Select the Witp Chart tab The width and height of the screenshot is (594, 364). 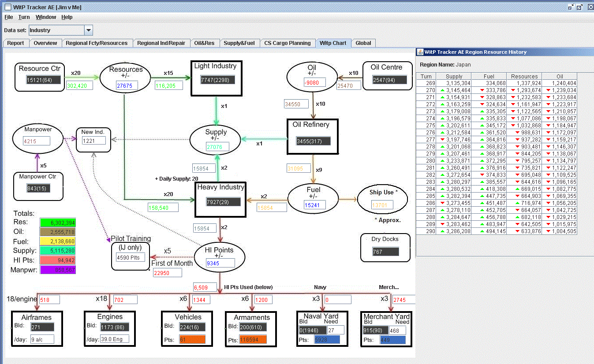point(333,43)
